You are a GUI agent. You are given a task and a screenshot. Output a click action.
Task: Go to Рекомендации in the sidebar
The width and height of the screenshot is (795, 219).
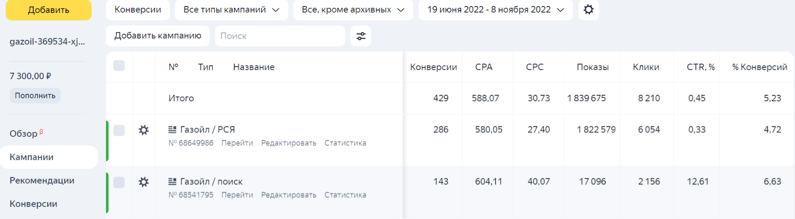[42, 180]
